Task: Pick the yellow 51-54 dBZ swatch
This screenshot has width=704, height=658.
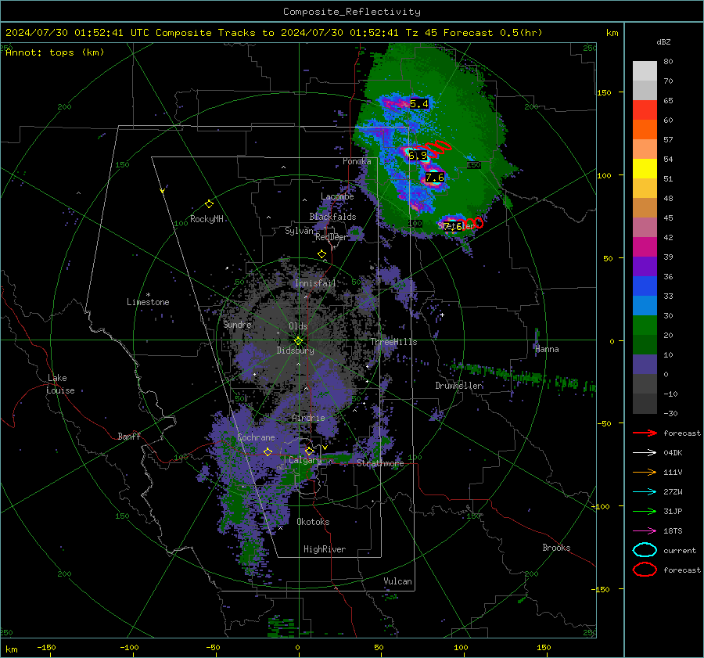Action: 645,169
